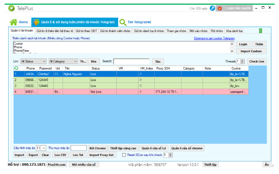Click the magnifier icon for Tìm TelegramId
Image resolution: width=279 pixels, height=174 pixels.
pos(123,22)
